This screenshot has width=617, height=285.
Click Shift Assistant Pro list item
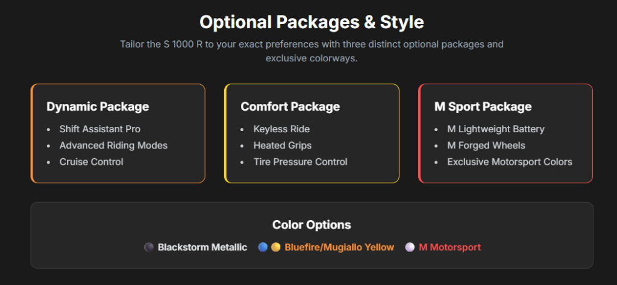(x=99, y=129)
